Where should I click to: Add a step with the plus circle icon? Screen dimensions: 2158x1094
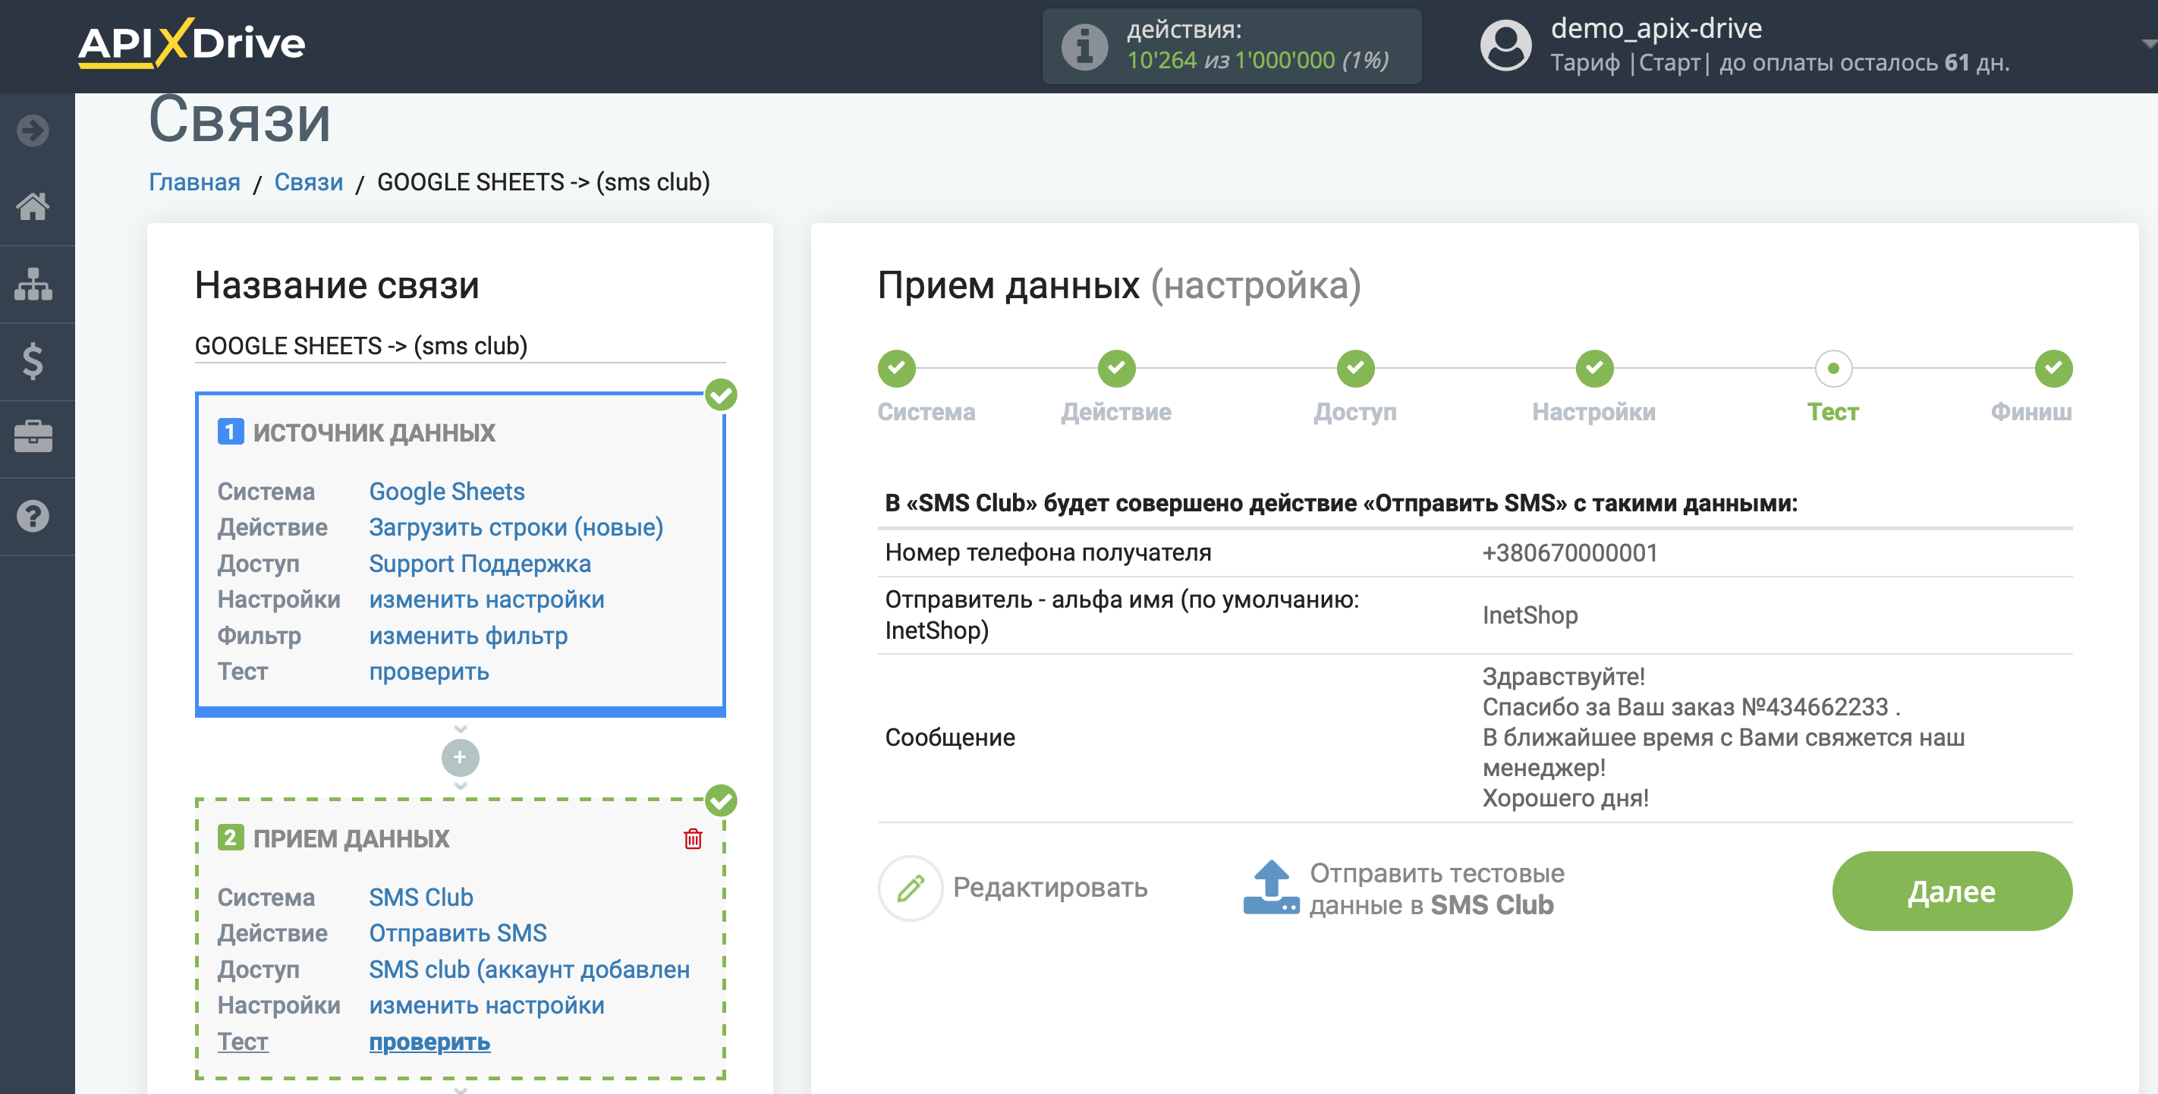point(460,757)
